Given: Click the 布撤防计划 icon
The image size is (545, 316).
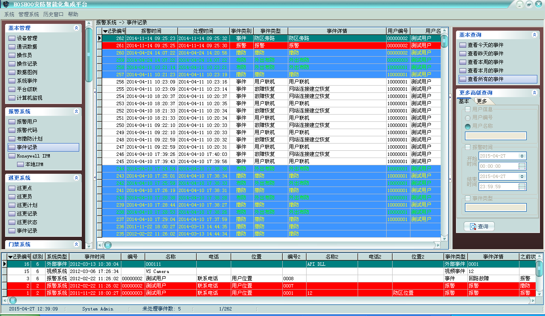Looking at the screenshot, I should pos(11,139).
